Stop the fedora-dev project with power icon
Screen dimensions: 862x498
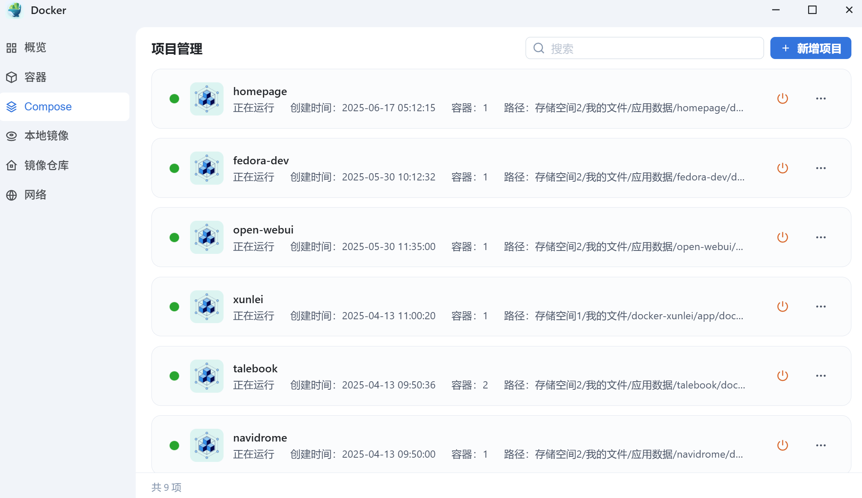(783, 168)
